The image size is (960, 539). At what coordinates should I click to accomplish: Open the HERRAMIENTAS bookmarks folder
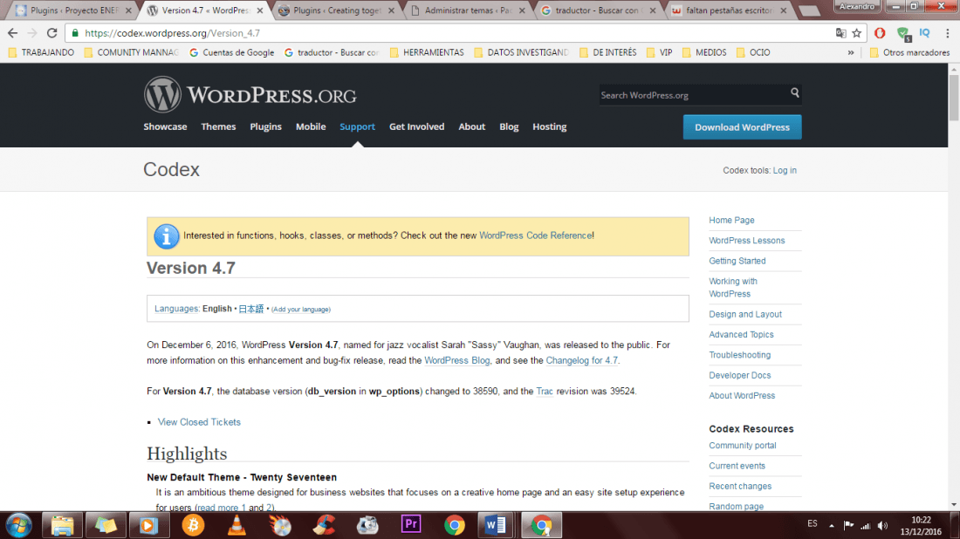427,52
